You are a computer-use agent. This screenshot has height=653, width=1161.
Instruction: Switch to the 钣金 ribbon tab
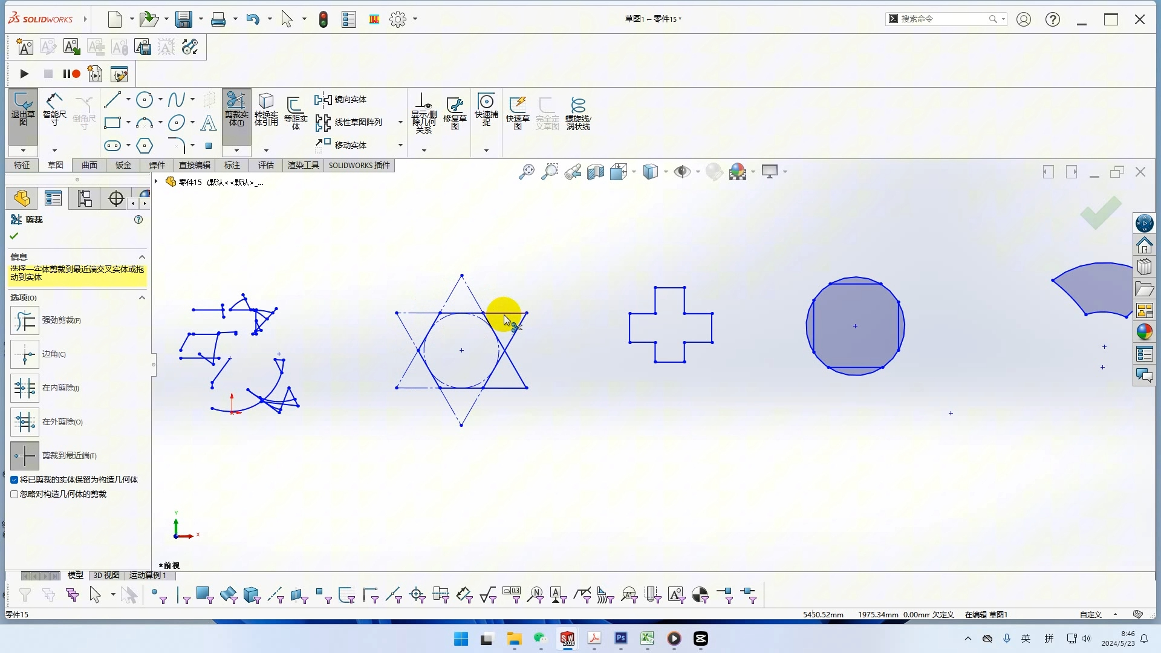123,165
